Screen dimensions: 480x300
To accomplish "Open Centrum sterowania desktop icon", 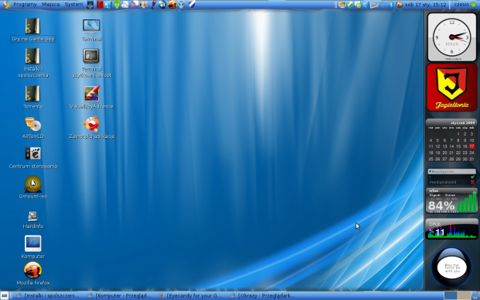I will tap(33, 157).
